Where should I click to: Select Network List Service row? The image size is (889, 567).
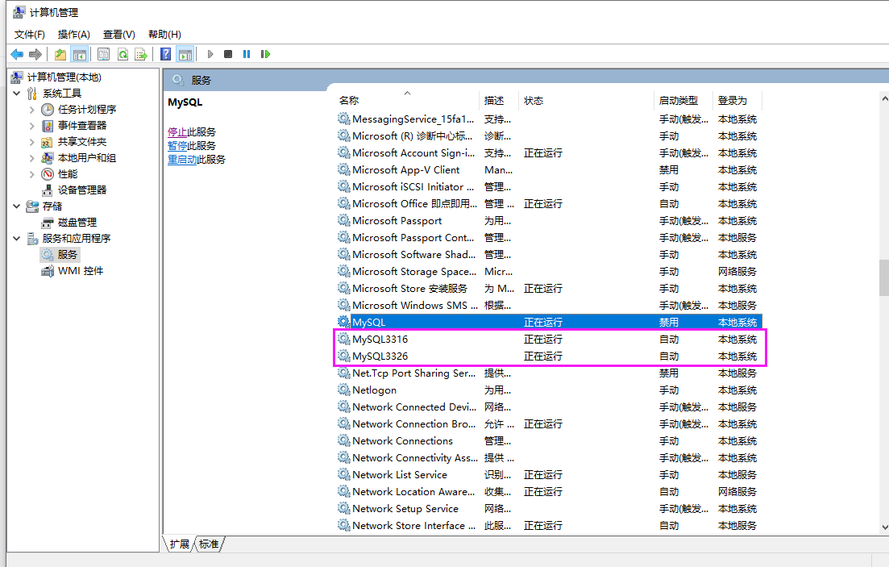click(549, 475)
